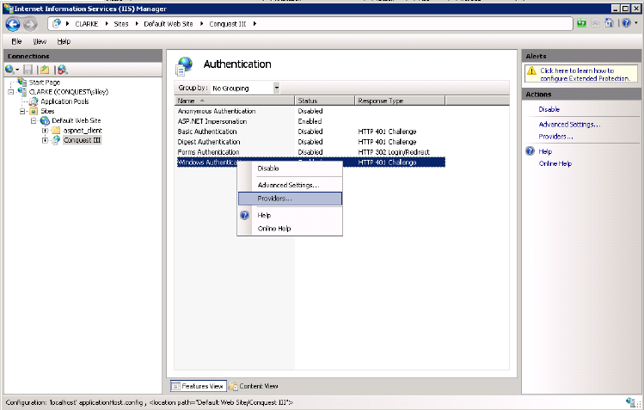Screen dimensions: 644x410
Task: Click the network status icon in status bar
Action: point(630,402)
